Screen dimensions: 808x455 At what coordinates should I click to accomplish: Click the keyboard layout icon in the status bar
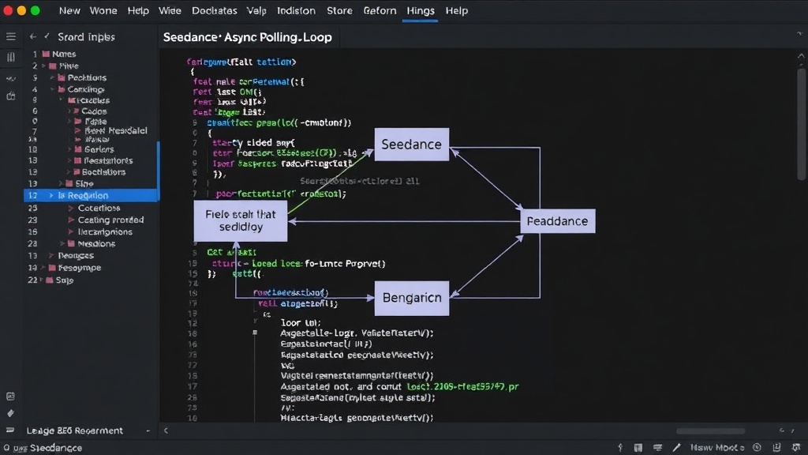tap(657, 448)
